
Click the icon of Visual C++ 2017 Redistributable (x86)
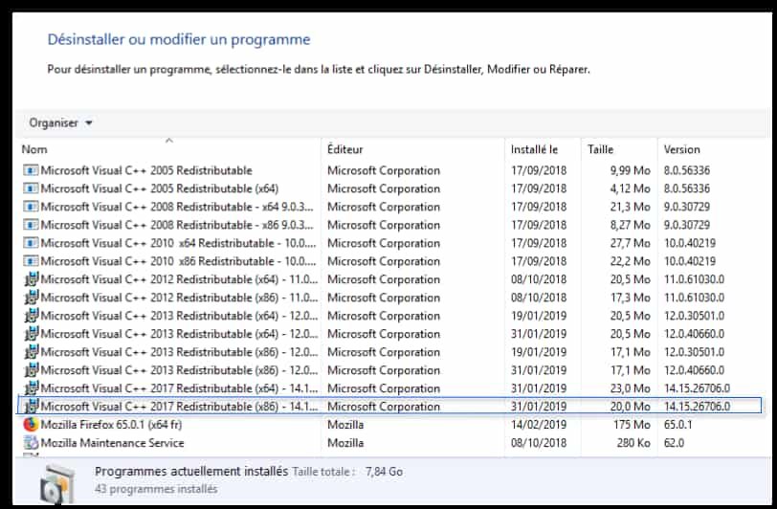pos(32,407)
